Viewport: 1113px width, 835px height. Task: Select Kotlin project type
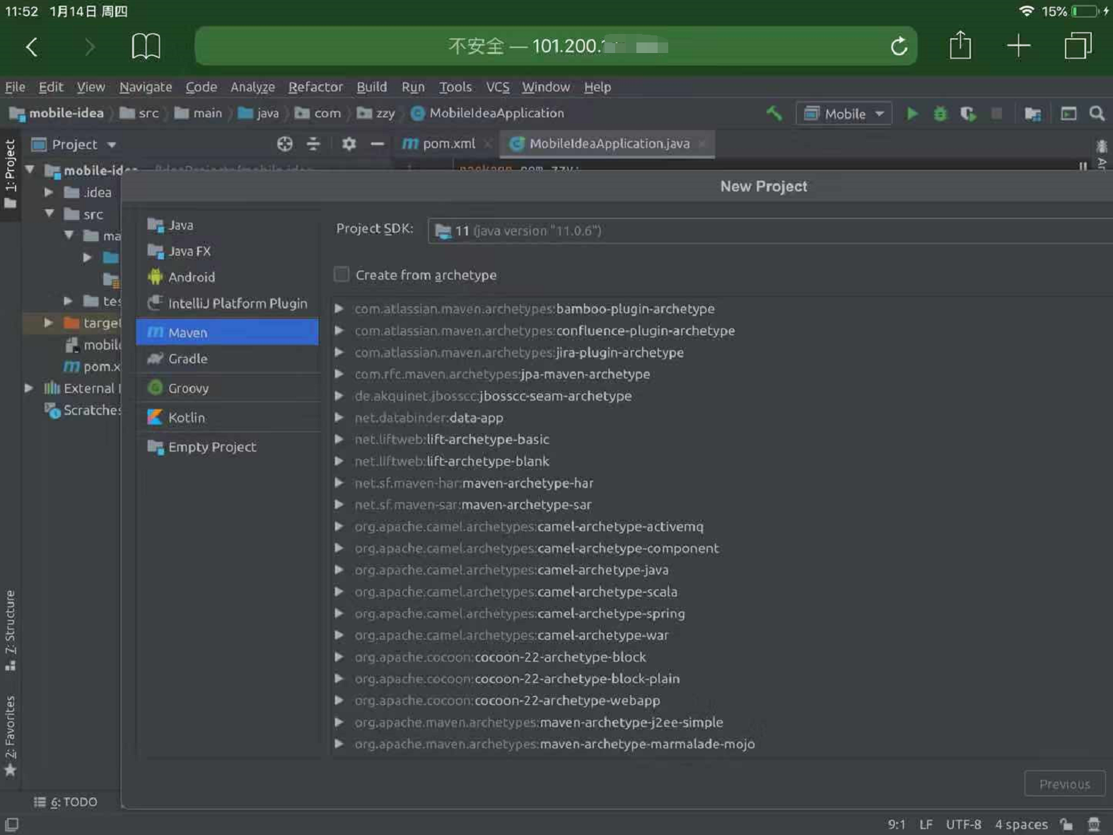point(227,418)
